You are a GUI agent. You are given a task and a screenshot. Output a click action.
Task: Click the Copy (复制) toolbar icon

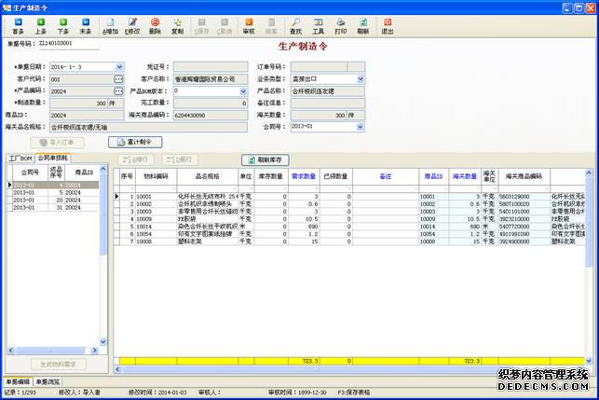[177, 24]
